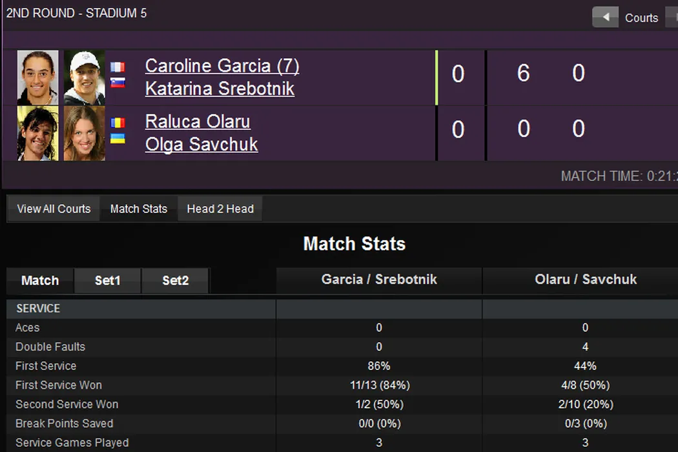Viewport: 678px width, 452px height.
Task: Click the previous court arrow button
Action: tap(605, 17)
